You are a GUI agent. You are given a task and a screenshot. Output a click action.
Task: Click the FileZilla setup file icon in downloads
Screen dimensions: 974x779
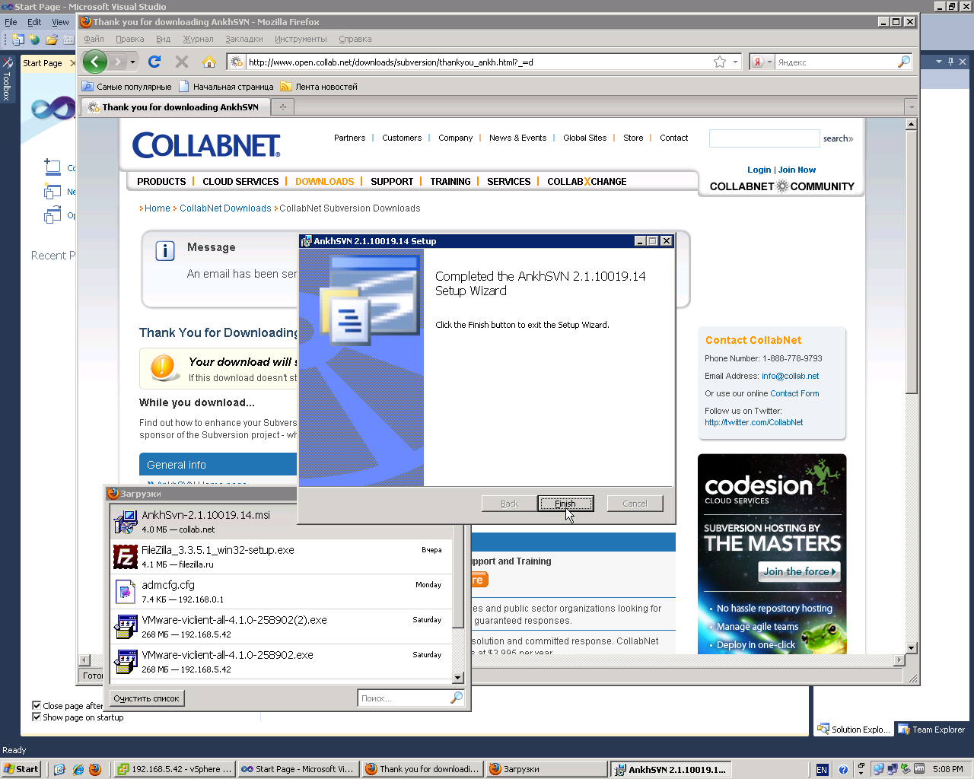coord(125,557)
